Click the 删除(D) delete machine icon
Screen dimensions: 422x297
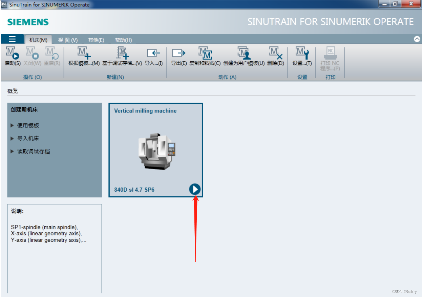point(276,54)
